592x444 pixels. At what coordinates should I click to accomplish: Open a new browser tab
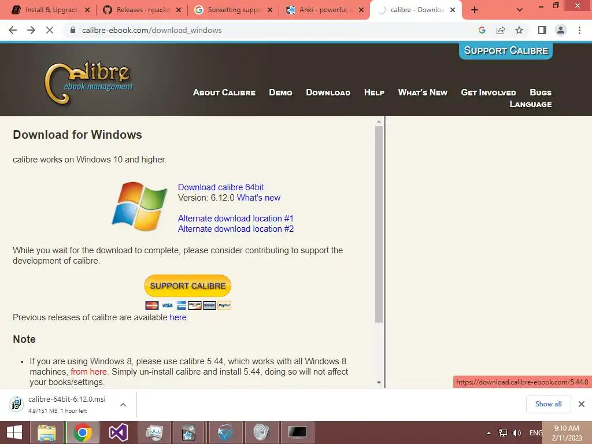pos(475,10)
